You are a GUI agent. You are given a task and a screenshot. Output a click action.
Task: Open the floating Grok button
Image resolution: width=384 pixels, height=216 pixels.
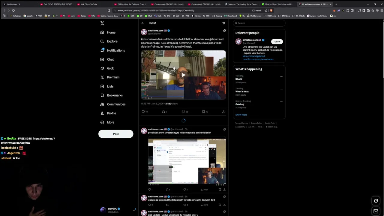point(376,201)
